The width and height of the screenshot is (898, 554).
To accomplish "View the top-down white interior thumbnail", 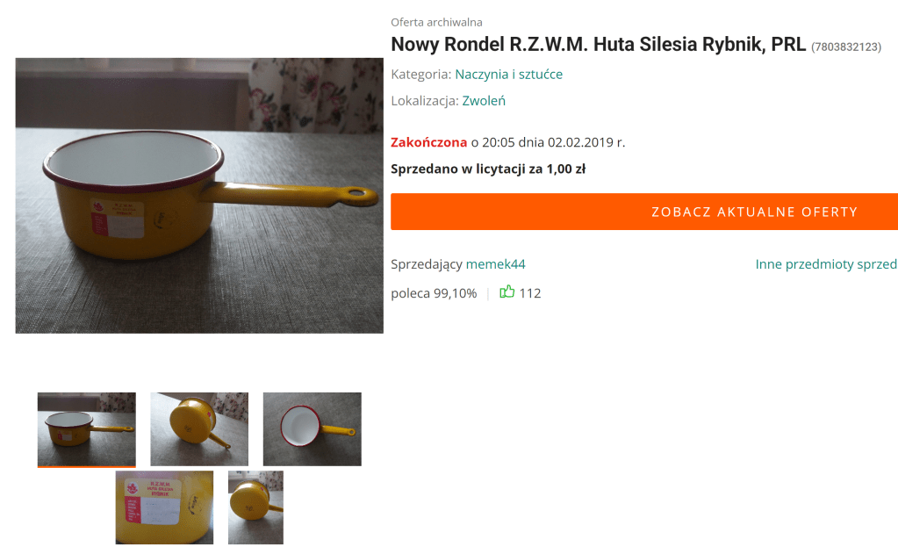I will (x=313, y=429).
